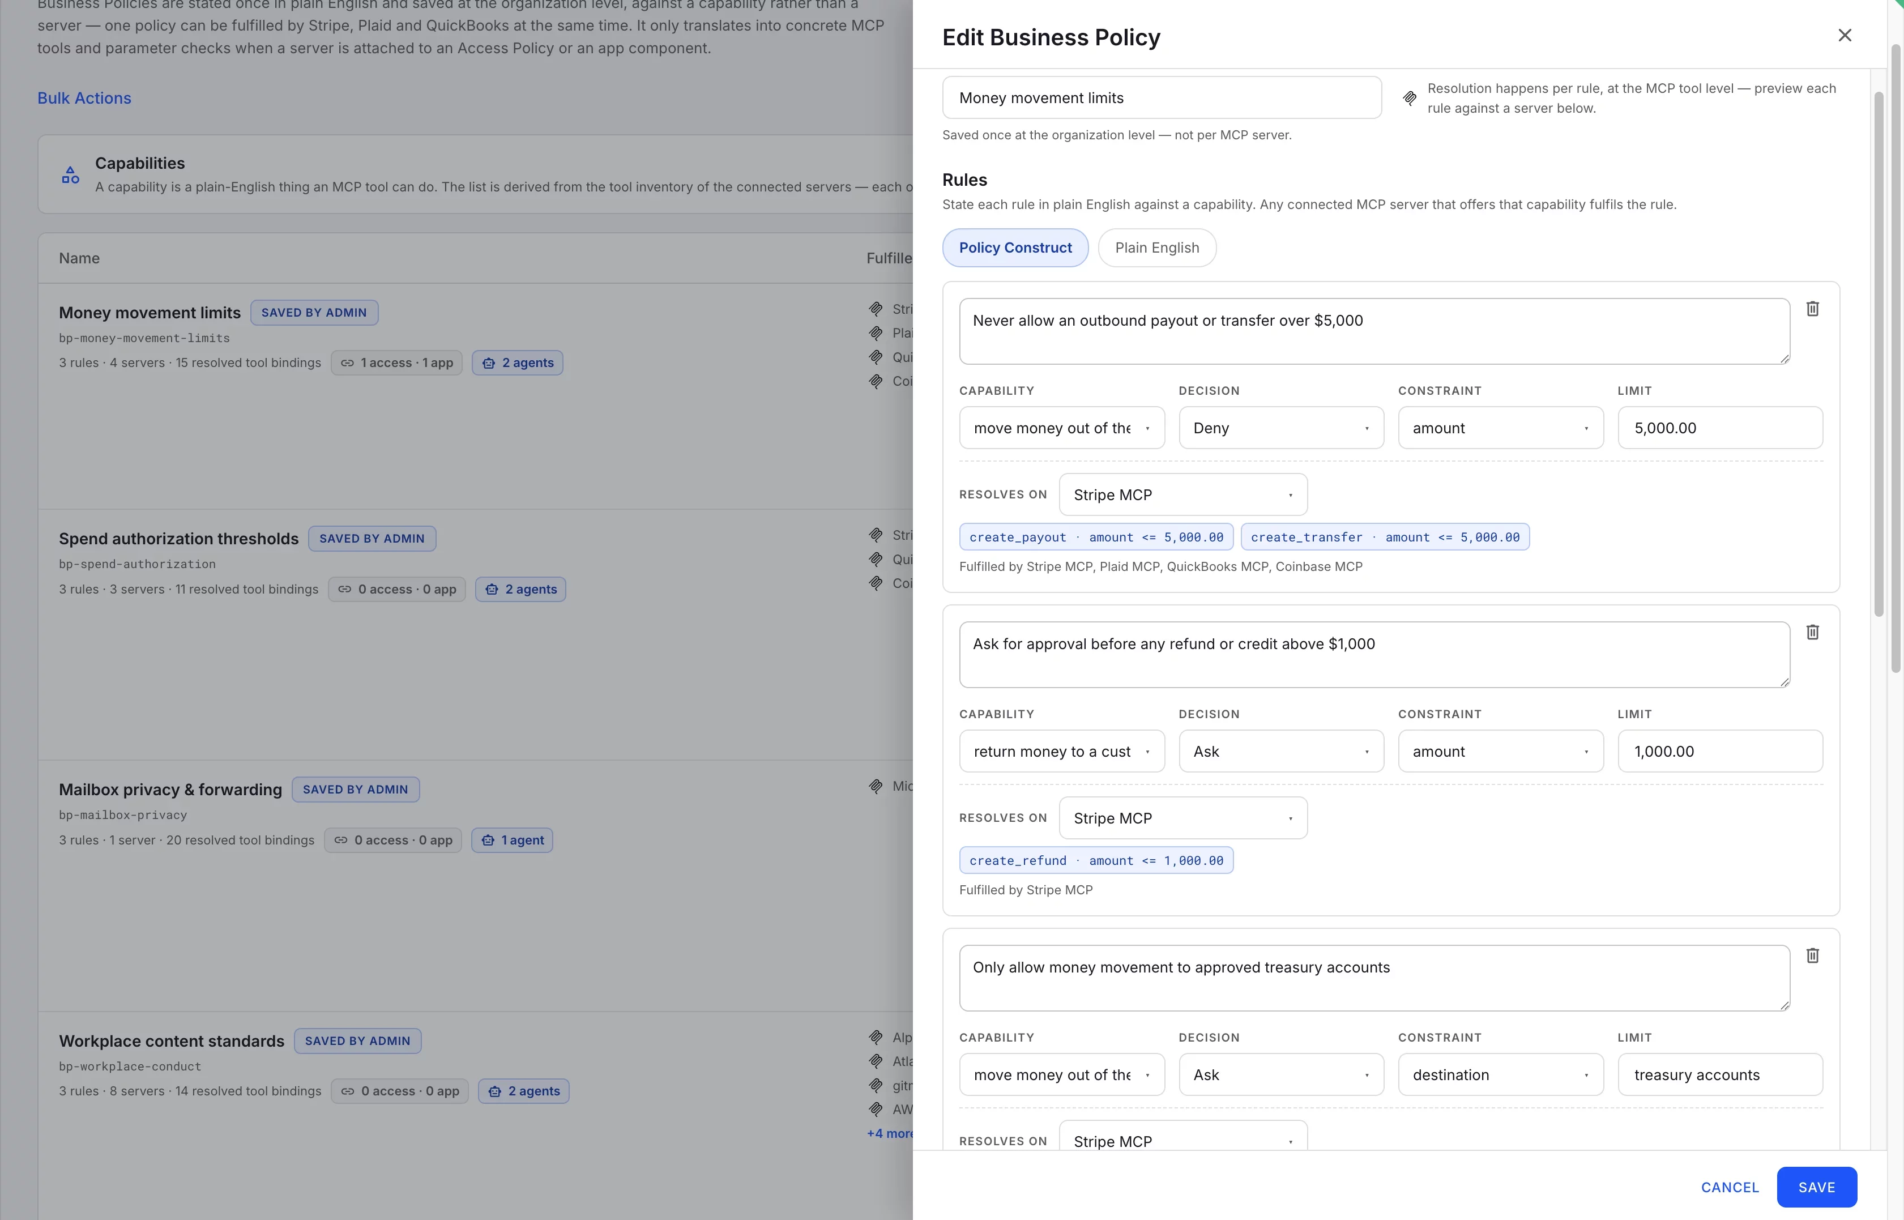Click the '1 access · 1 app' badge
The image size is (1904, 1220).
pos(396,363)
